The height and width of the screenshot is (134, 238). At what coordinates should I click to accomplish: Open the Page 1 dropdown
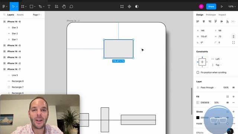click(37, 15)
